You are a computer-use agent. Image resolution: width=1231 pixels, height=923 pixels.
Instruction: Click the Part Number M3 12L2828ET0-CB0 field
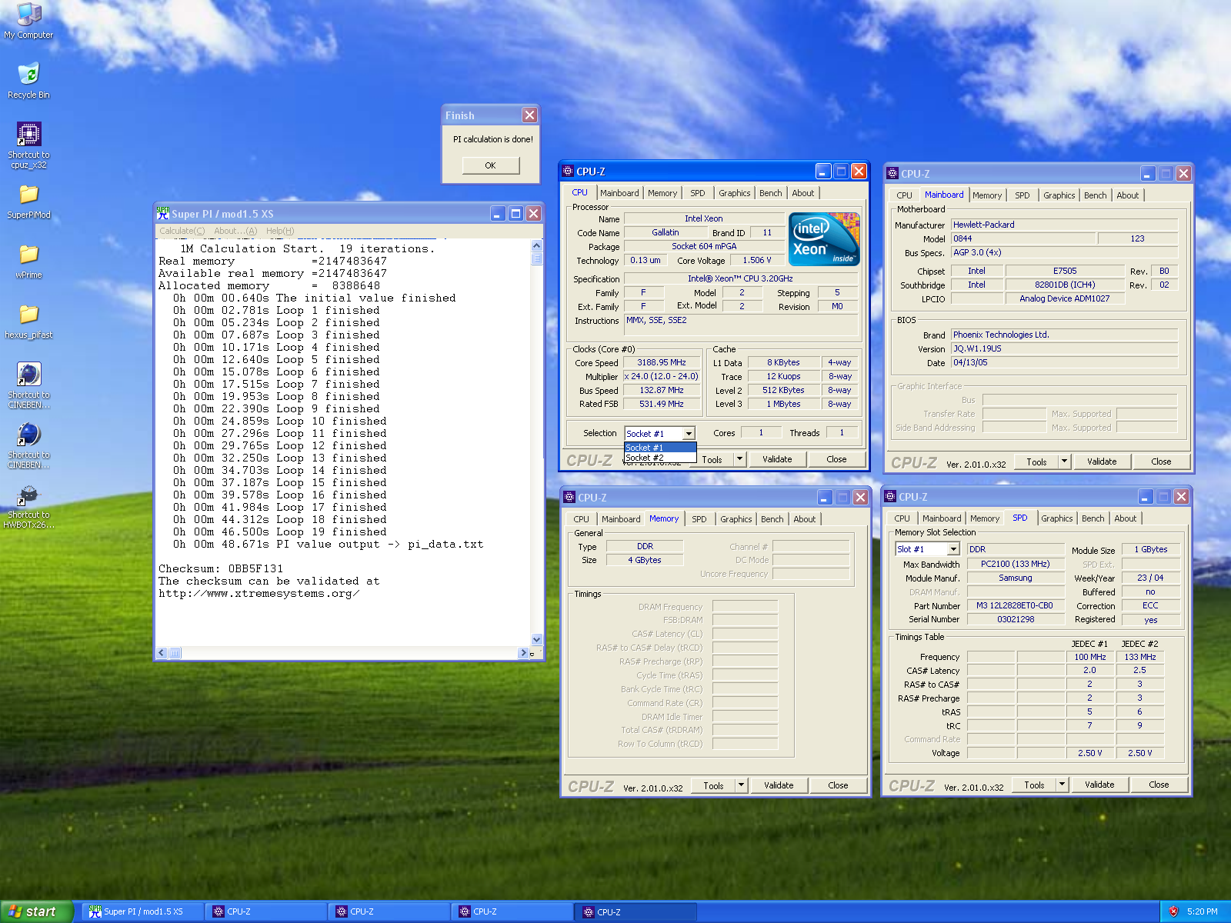(x=1015, y=605)
